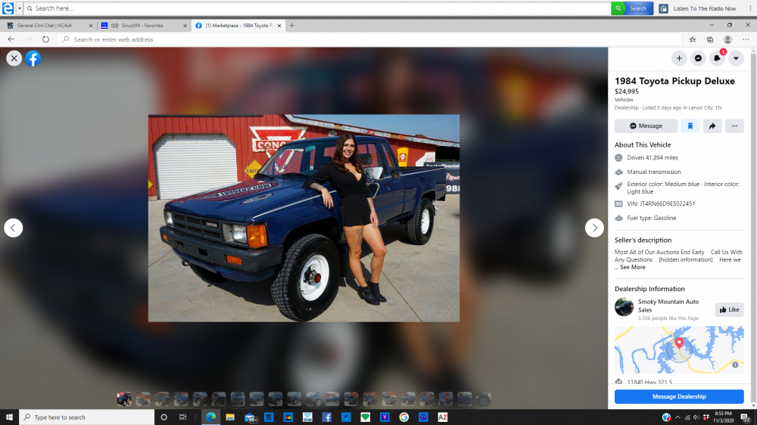Select the first photo thumbnail in strip
The width and height of the screenshot is (757, 425).
pos(123,399)
